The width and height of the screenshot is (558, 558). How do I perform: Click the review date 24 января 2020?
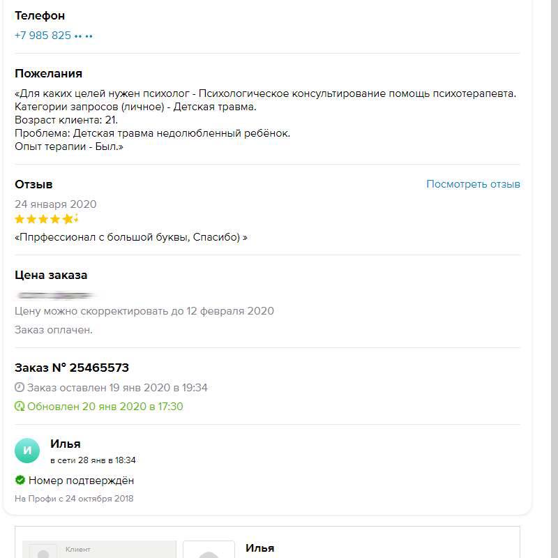56,204
